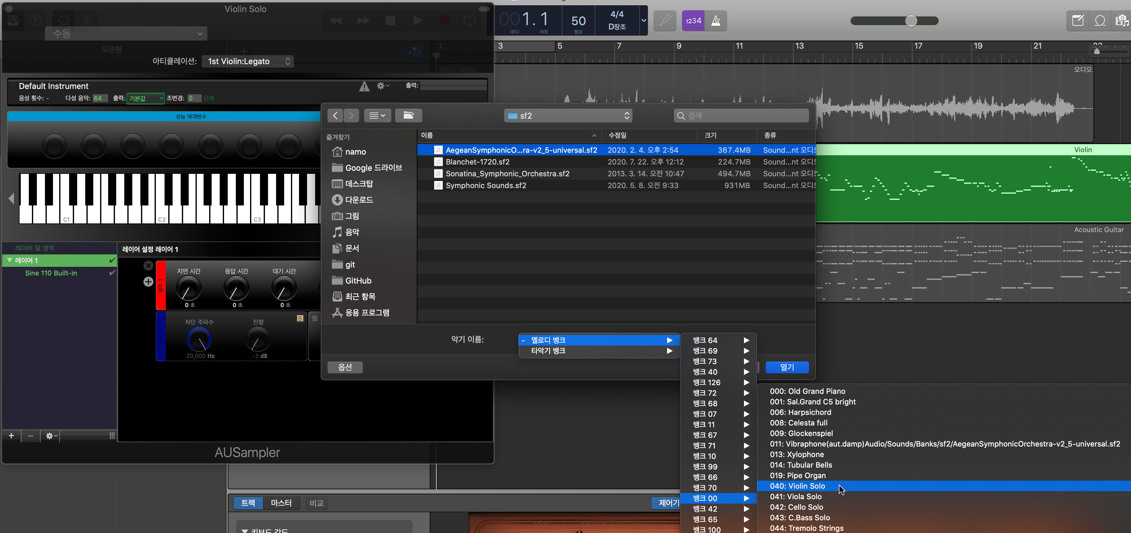Open the notepad icon at top right
Image resolution: width=1131 pixels, height=533 pixels.
click(x=1078, y=21)
